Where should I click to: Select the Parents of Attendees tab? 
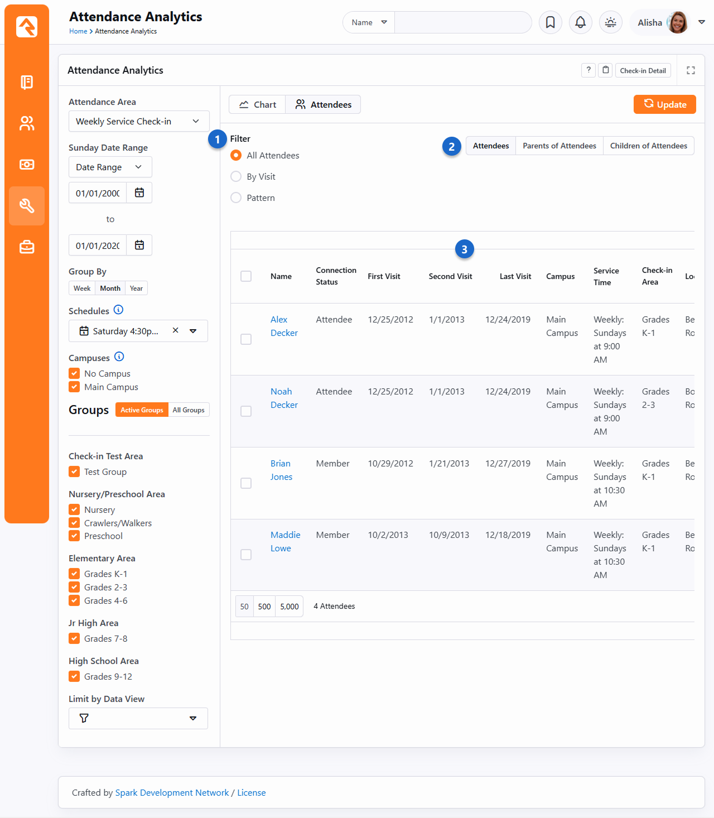tap(559, 146)
